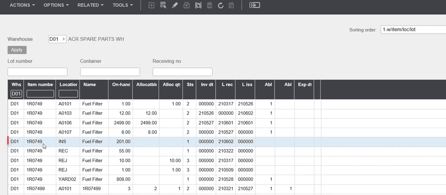
Task: Click the Item number column filter box
Action: [x=40, y=94]
